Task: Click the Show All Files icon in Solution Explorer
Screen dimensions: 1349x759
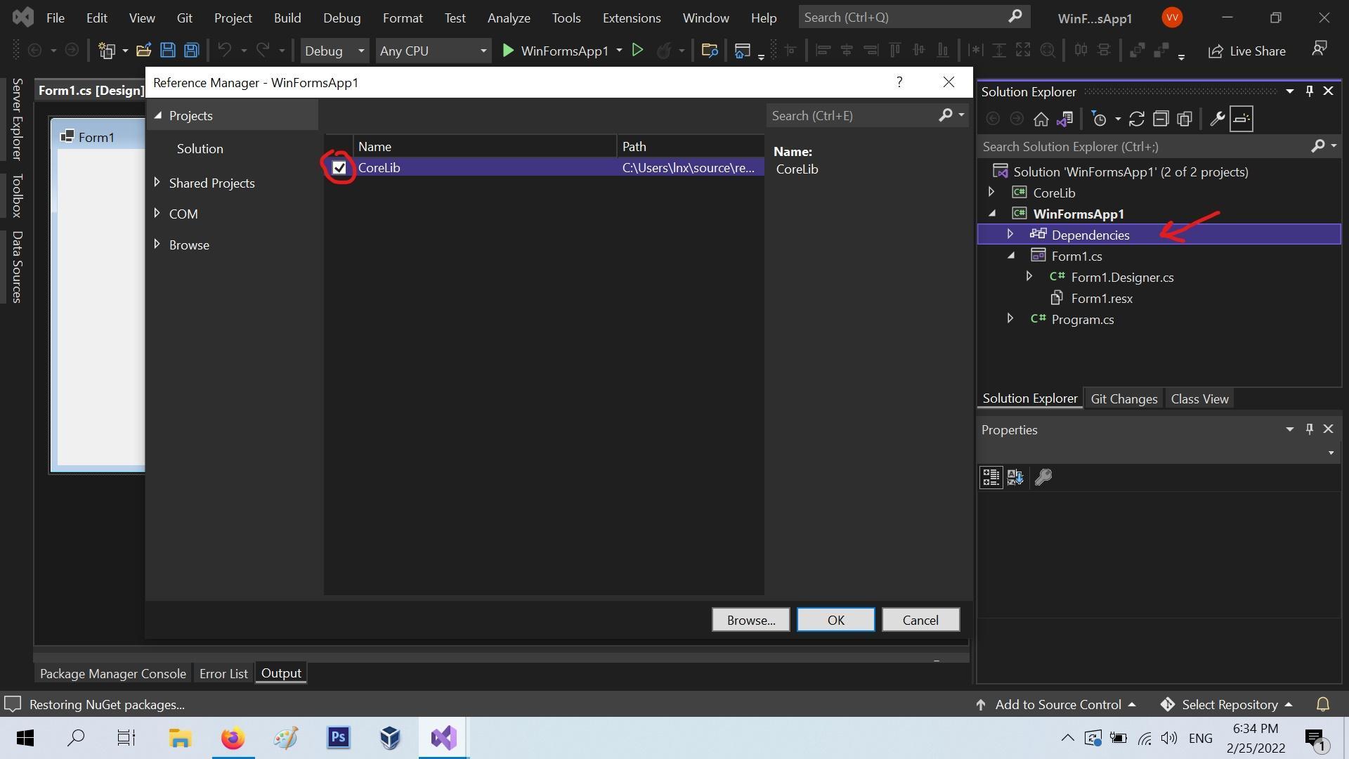Action: pos(1185,119)
